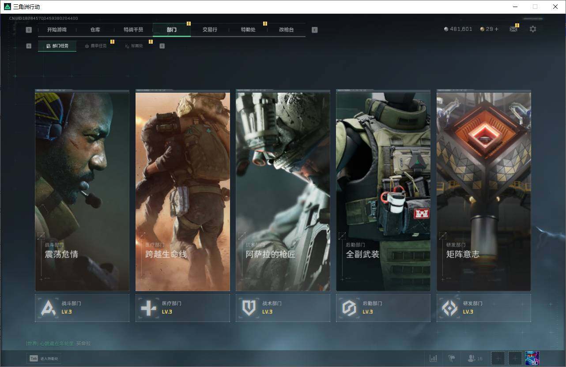
Task: Open the settings gear icon
Action: tap(533, 29)
